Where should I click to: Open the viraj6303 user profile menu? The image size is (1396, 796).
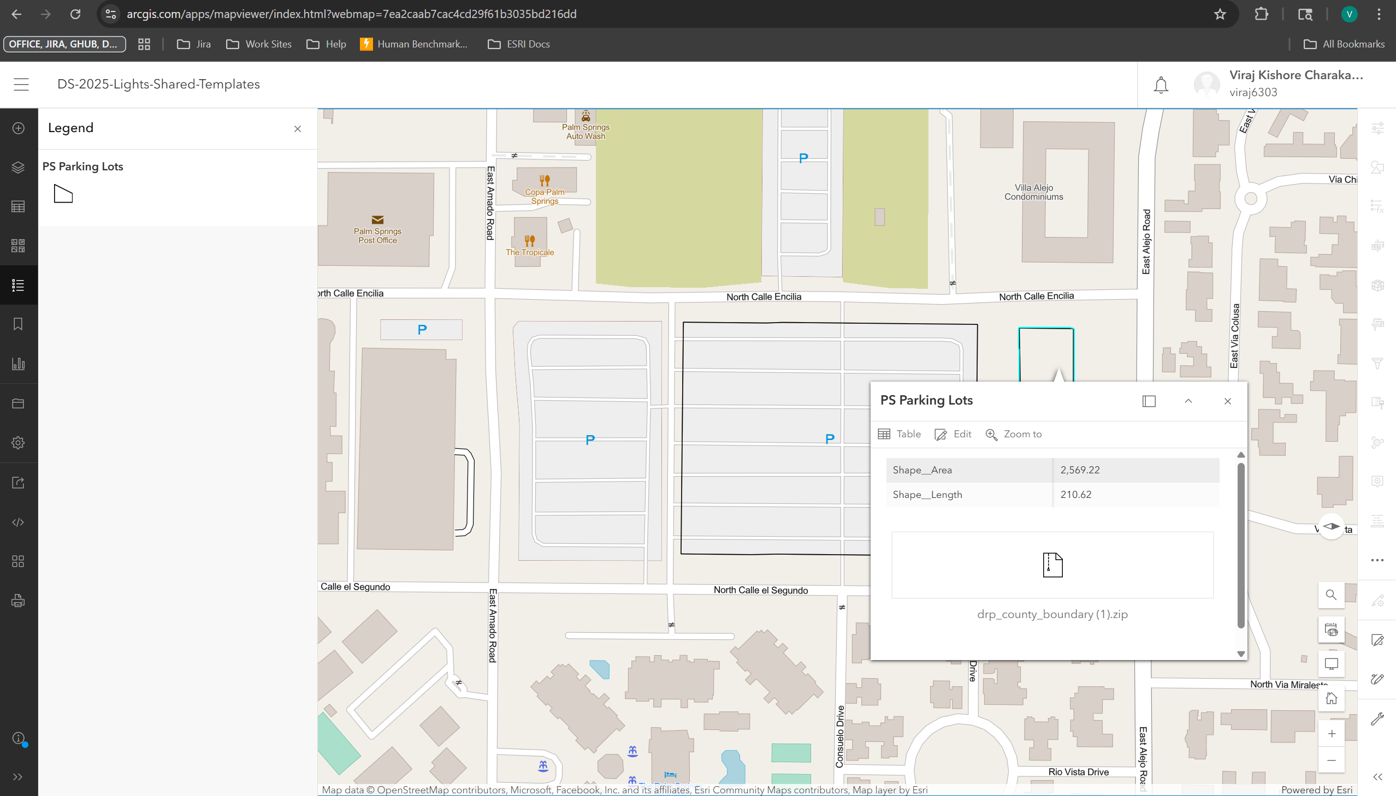(x=1279, y=84)
